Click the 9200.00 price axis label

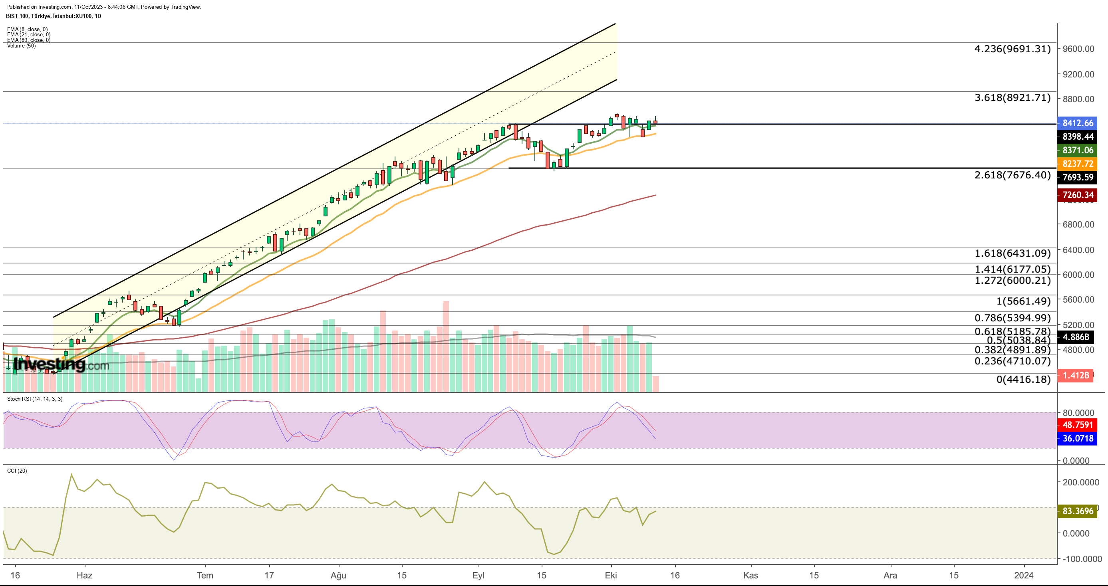1078,74
